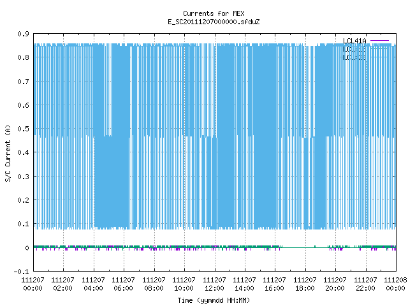The width and height of the screenshot is (408, 306).
Task: Select the file name E_SC20111207000000.sfduZ subtitle
Action: [x=214, y=22]
